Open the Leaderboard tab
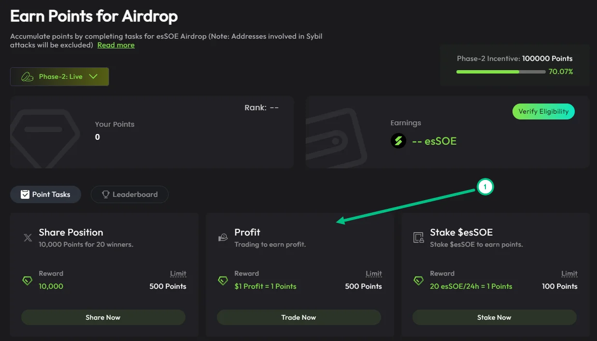The width and height of the screenshot is (597, 341). (129, 194)
